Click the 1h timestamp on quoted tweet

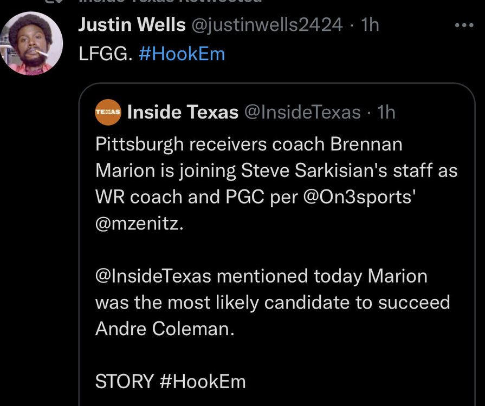coord(386,112)
